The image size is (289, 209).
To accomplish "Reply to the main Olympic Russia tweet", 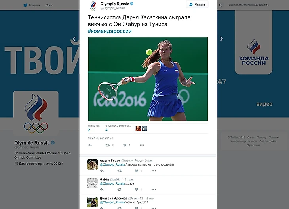I will (x=90, y=145).
